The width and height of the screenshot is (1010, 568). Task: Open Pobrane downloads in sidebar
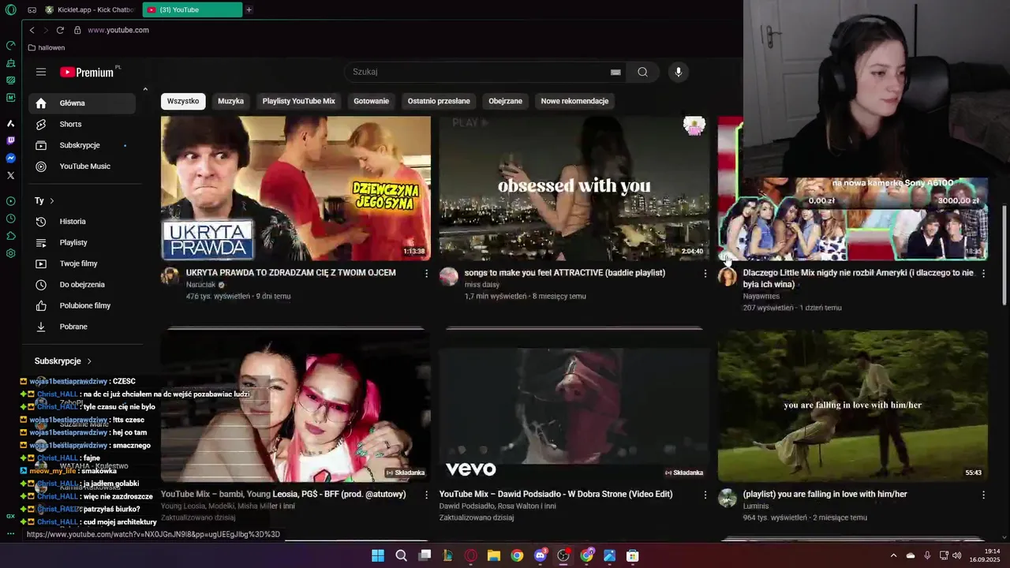82,327
